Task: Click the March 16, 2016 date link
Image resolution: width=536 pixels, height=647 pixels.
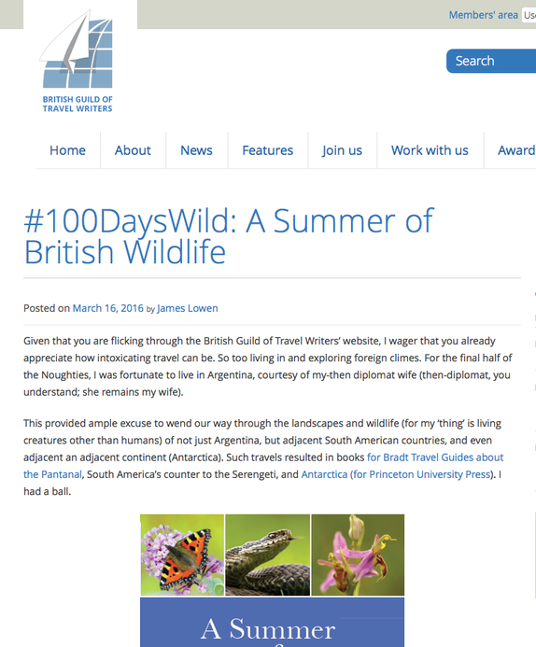Action: (107, 308)
